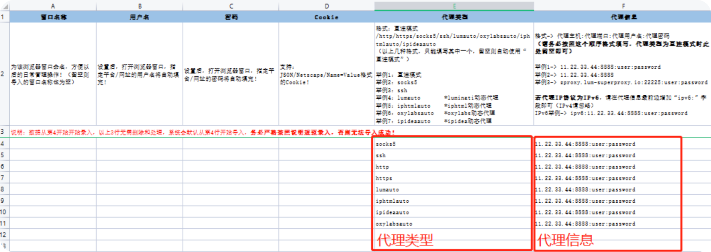
Task: Select the cell containing iphtmlauto in row 9
Action: click(454, 201)
